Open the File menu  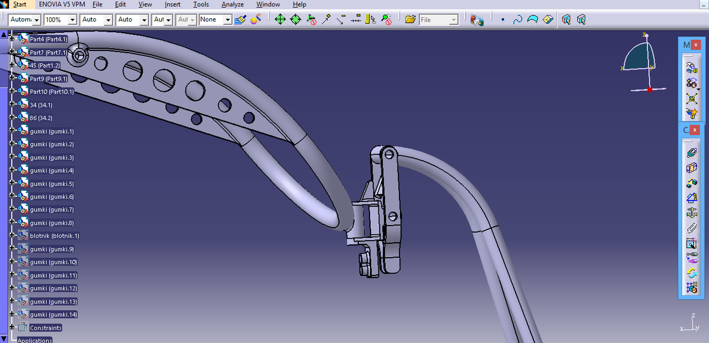[97, 4]
